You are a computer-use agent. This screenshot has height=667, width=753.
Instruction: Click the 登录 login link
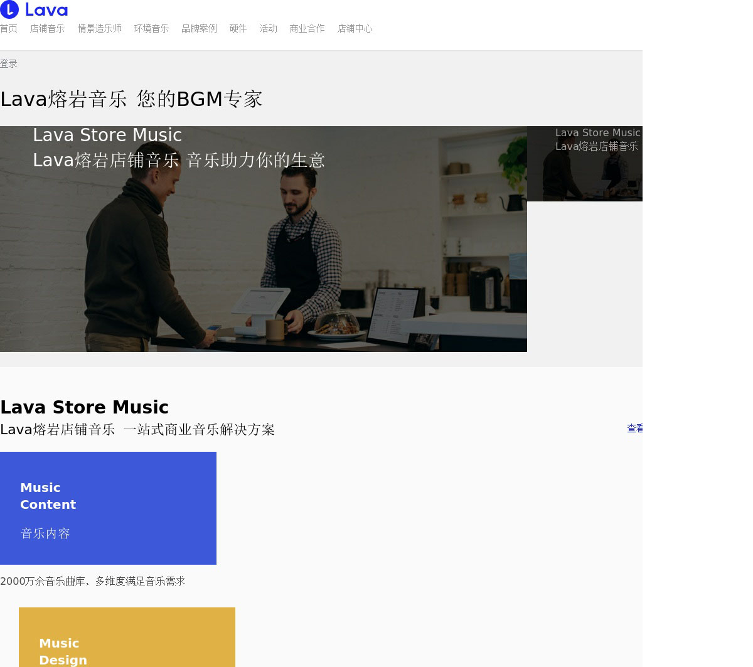pyautogui.click(x=9, y=64)
